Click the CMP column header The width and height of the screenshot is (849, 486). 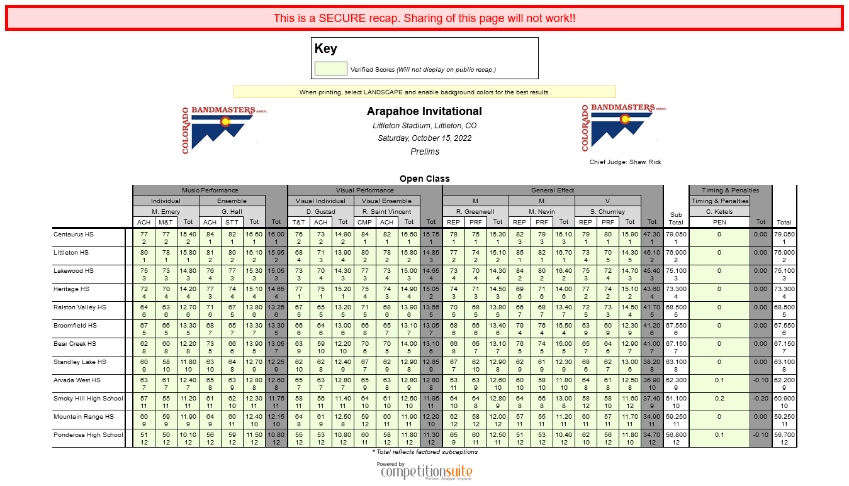[x=365, y=222]
